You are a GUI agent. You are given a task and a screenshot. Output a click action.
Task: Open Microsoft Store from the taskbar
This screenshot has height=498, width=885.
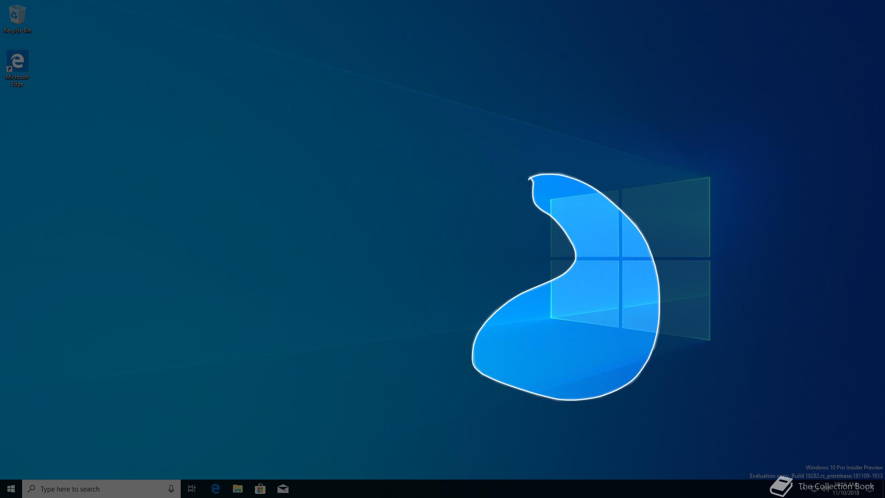pos(260,489)
